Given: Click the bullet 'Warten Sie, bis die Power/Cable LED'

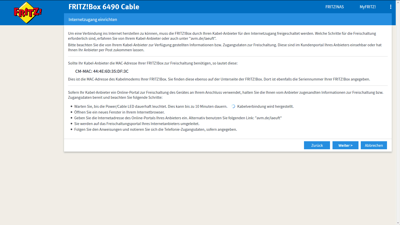Looking at the screenshot, I should 151,106.
